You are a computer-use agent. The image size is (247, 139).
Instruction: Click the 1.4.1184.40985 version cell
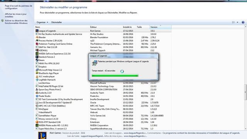coord(157,115)
